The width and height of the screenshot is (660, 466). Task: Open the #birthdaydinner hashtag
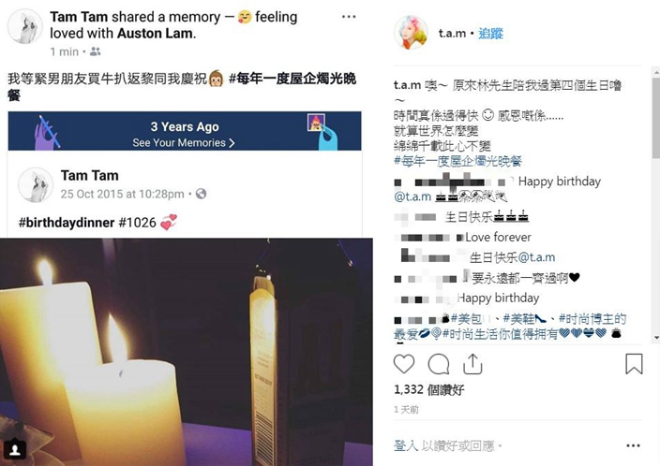click(x=67, y=223)
